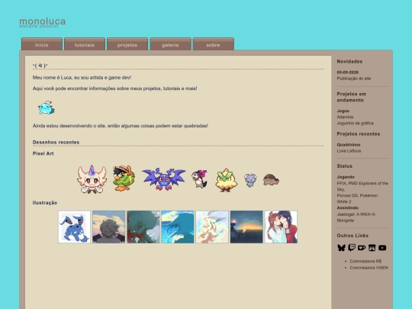This screenshot has width=412, height=309.
Task: Click the 'Quadrinhos' label
Action: click(x=349, y=145)
